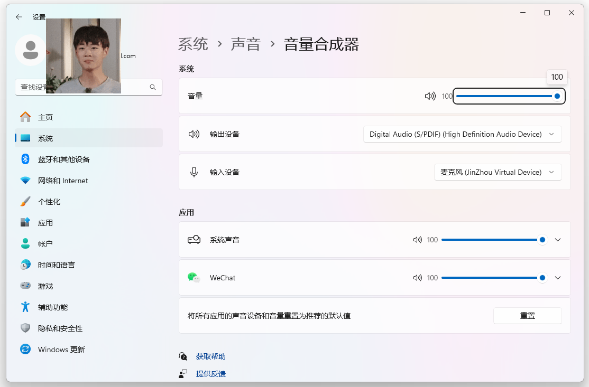Screen dimensions: 589x387
Task: Click the search magnifier icon
Action: [x=153, y=87]
